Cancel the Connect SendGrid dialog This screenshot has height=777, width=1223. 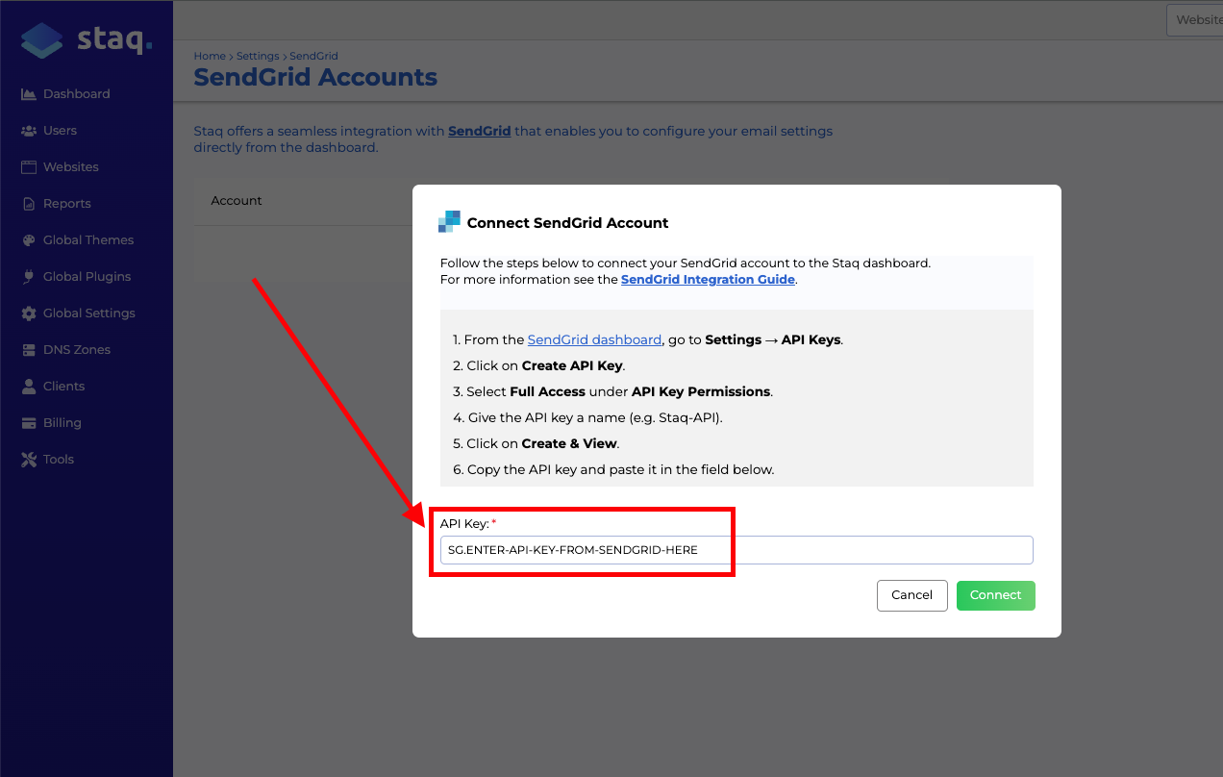click(x=911, y=595)
